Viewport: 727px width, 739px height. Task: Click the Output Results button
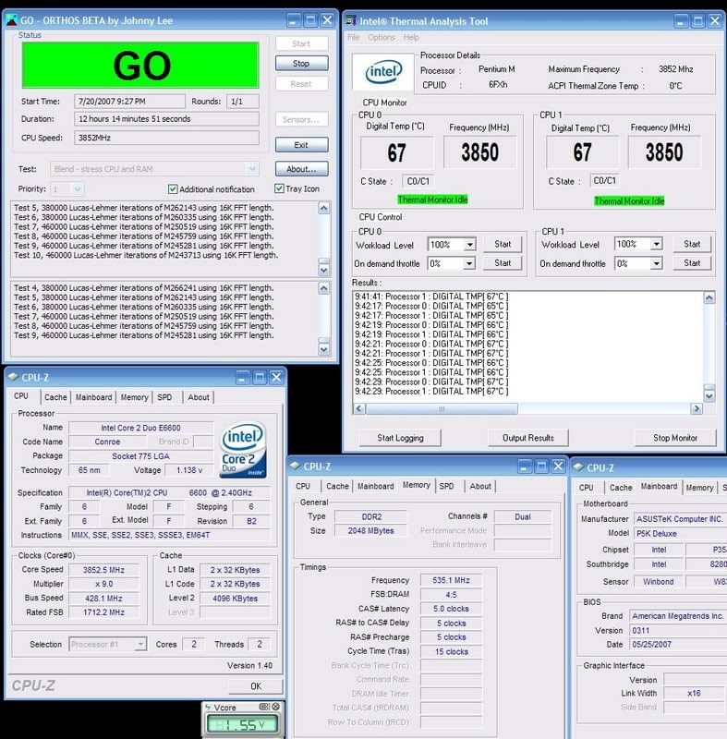point(528,438)
